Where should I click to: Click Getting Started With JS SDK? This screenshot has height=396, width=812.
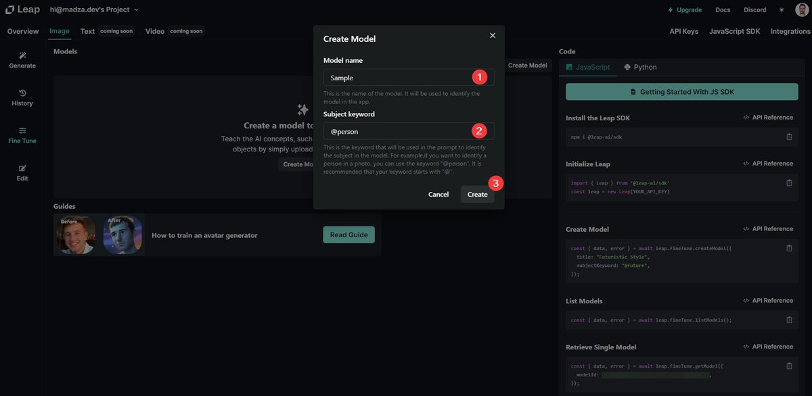pos(682,92)
